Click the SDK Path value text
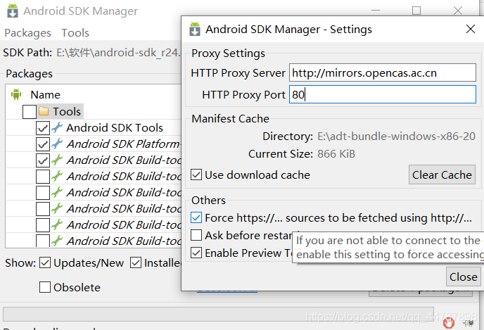484x330 pixels. tap(118, 53)
